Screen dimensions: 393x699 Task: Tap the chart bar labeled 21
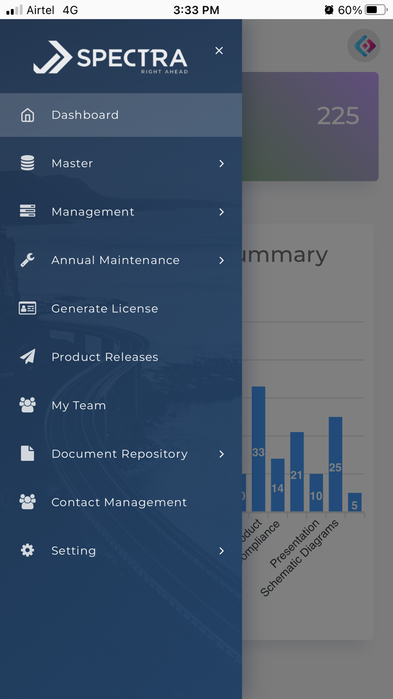click(x=297, y=471)
